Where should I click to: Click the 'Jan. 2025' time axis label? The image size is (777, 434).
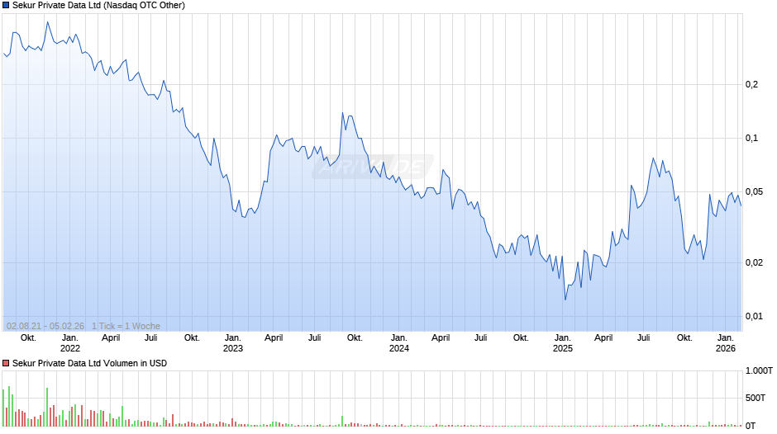pyautogui.click(x=562, y=343)
